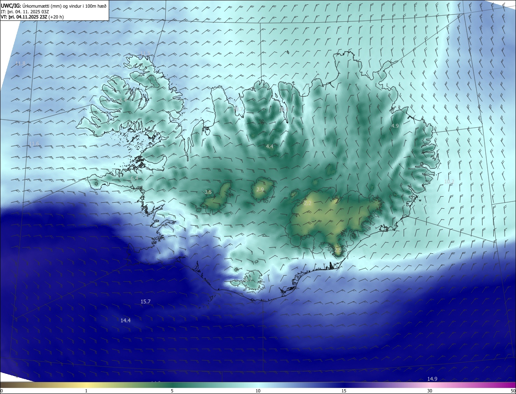Click the 15.7 value over the southwest ocean
Screen dimensions: 516x394
click(146, 301)
